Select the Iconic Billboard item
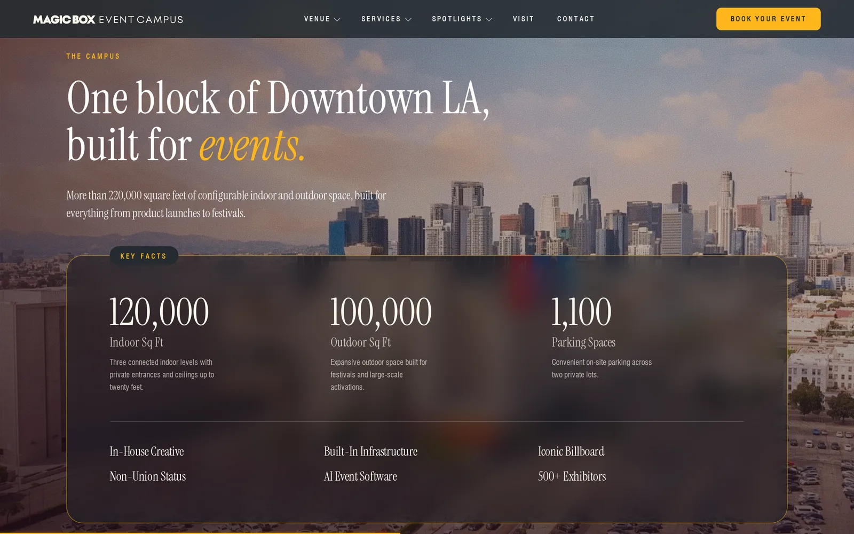The width and height of the screenshot is (854, 534). click(x=571, y=452)
